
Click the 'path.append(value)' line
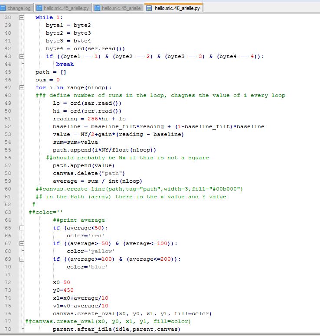click(84, 165)
